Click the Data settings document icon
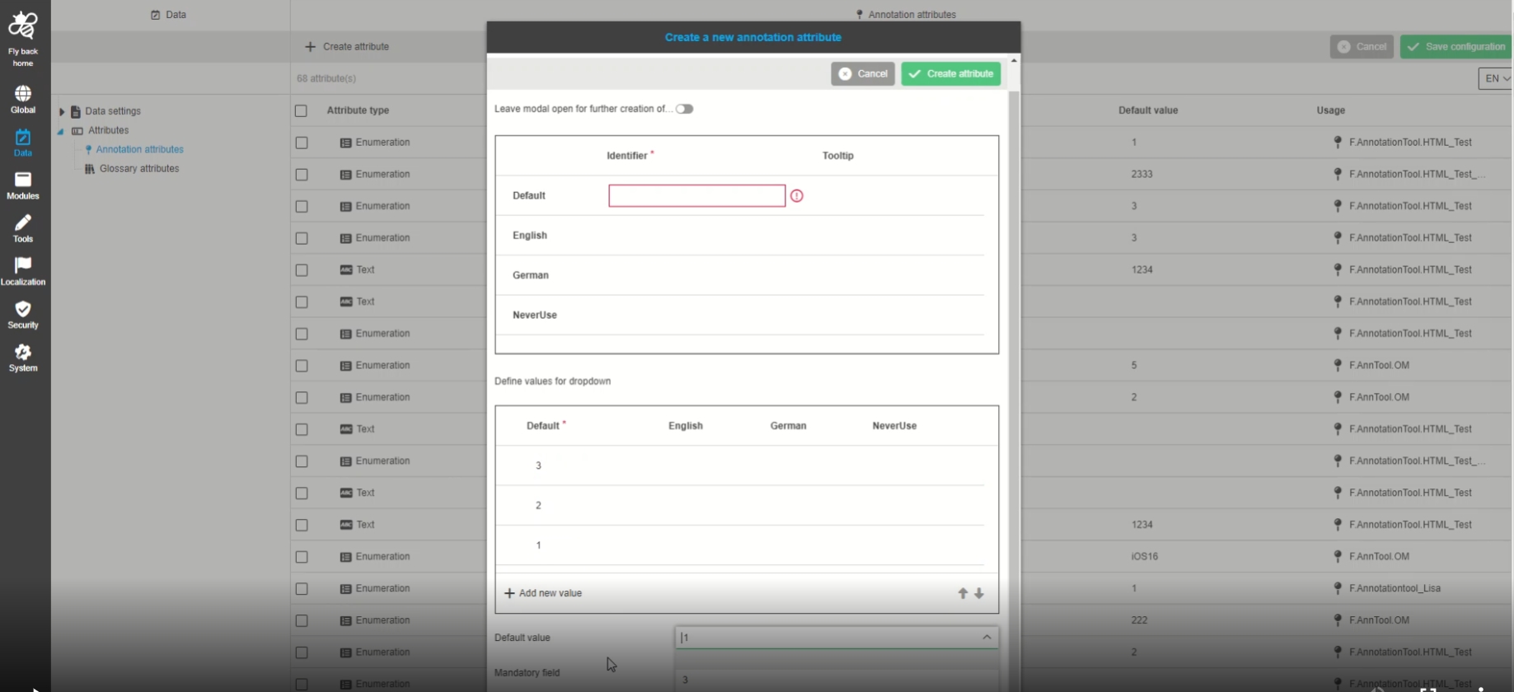The height and width of the screenshot is (692, 1514). 76,111
